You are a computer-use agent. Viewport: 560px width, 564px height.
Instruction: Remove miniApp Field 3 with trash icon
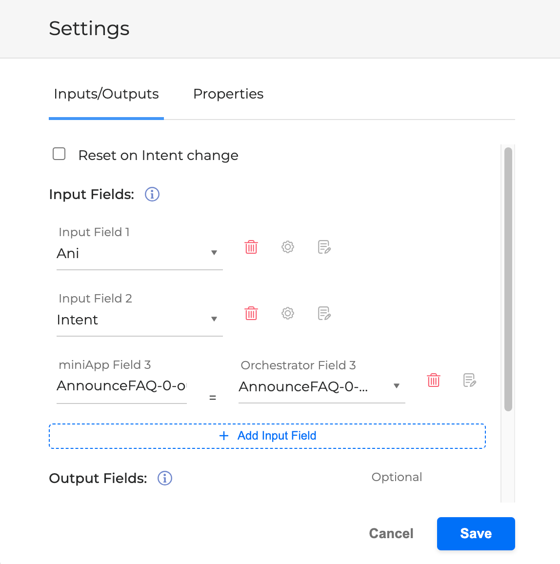coord(433,380)
